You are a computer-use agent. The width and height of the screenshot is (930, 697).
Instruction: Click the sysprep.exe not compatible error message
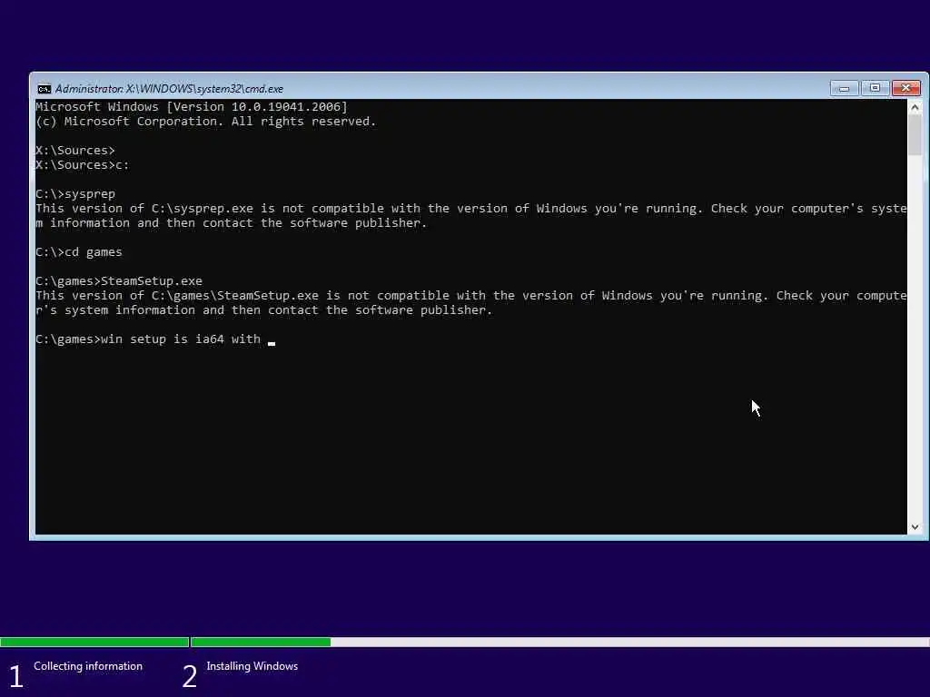pos(471,216)
